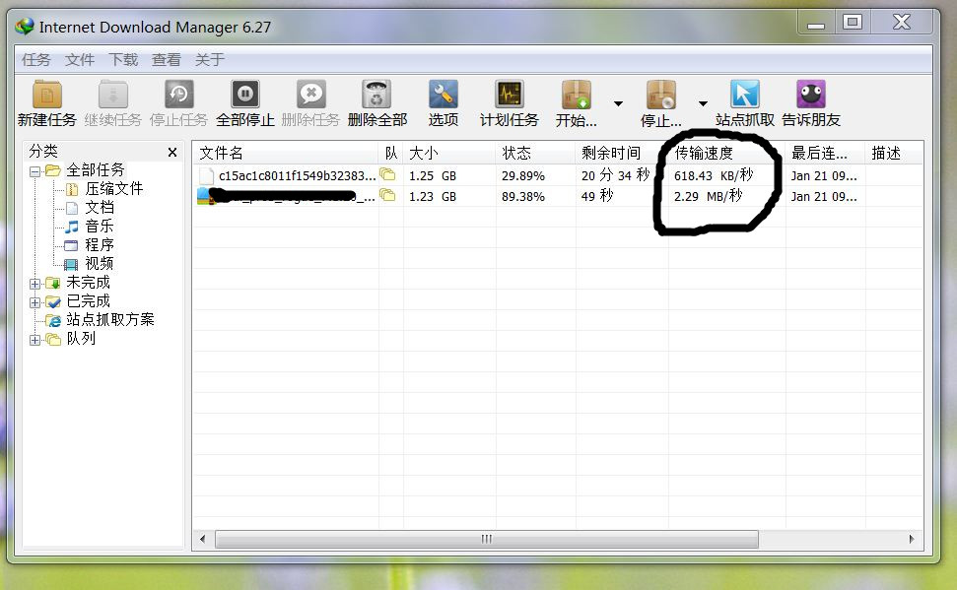The image size is (957, 590).
Task: Click the 停止任务 stop task icon
Action: tap(178, 95)
